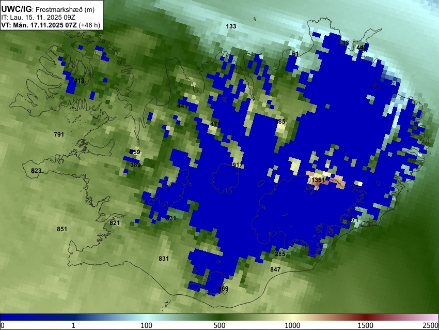Click the 917 value label on the map
The image size is (439, 330).
(237, 165)
